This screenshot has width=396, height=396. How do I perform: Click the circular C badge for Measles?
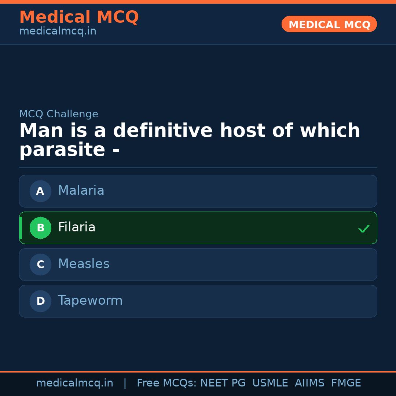click(40, 264)
